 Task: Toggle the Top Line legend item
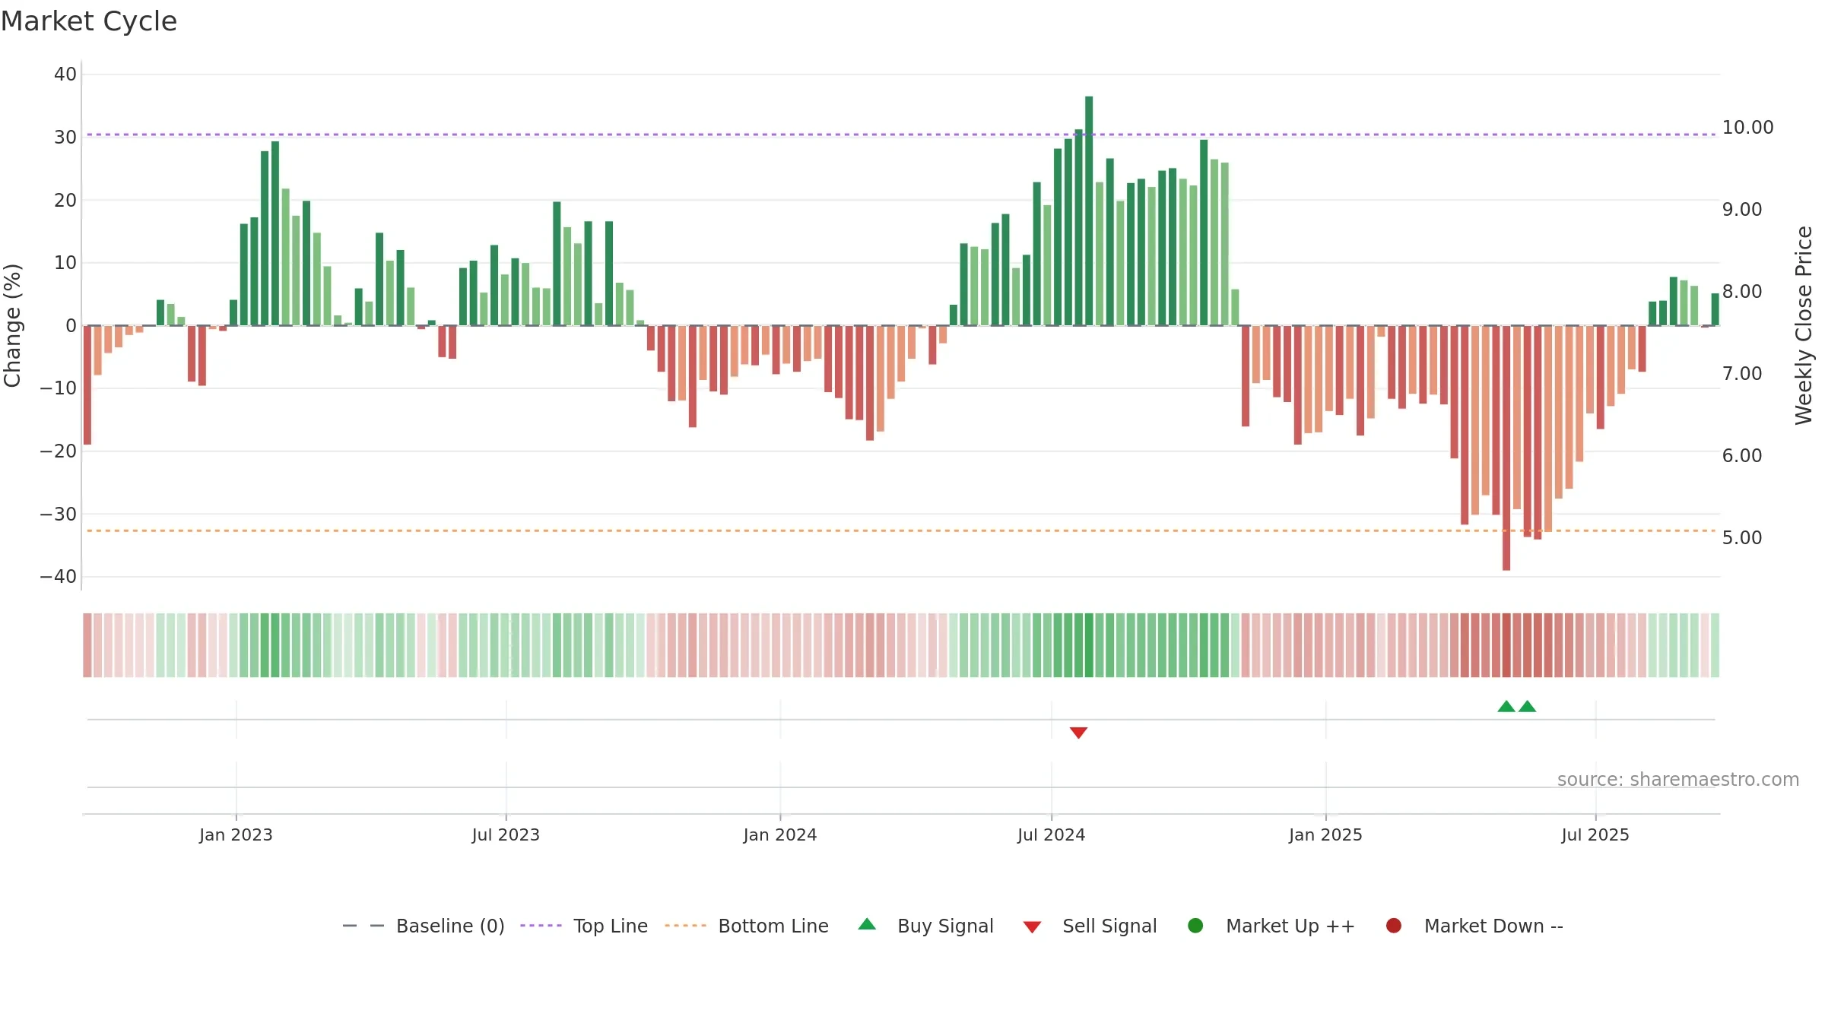pyautogui.click(x=583, y=926)
